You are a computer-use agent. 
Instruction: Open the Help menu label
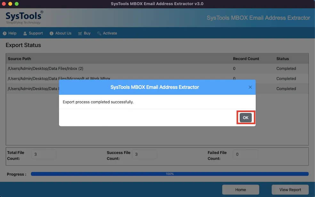tap(12, 33)
